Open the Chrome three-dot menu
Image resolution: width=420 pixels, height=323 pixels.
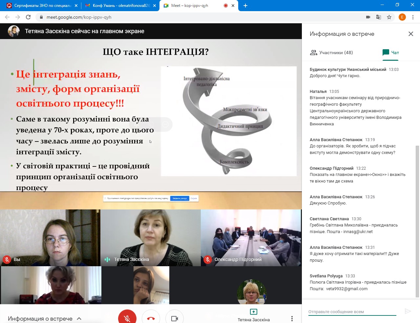pos(413,17)
